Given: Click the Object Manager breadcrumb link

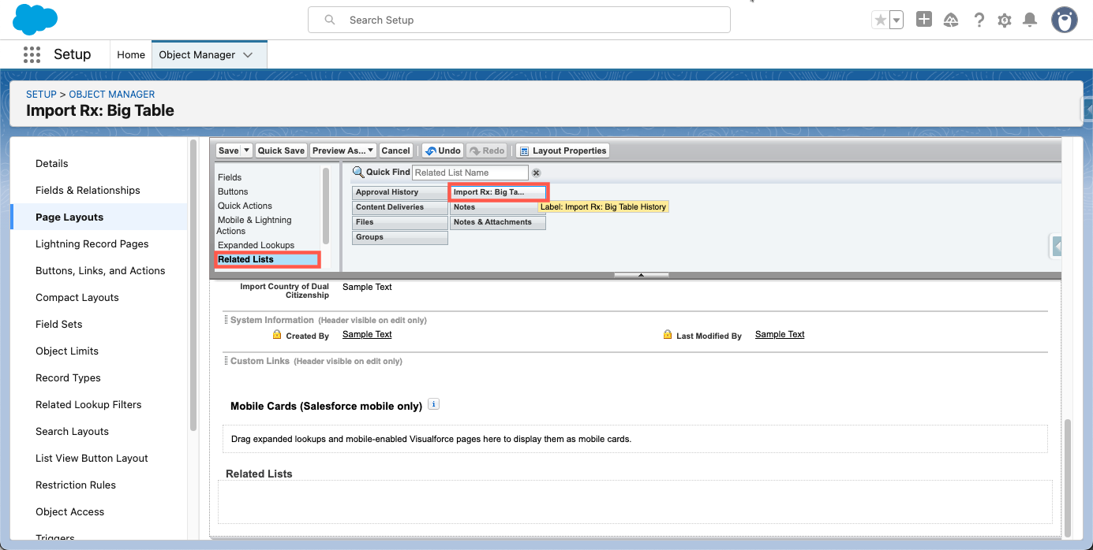Looking at the screenshot, I should 111,94.
